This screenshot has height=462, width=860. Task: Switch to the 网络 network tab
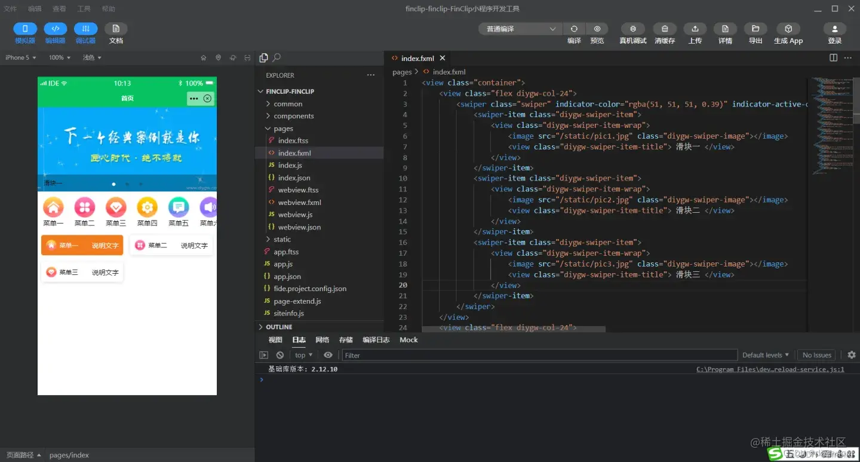click(322, 339)
